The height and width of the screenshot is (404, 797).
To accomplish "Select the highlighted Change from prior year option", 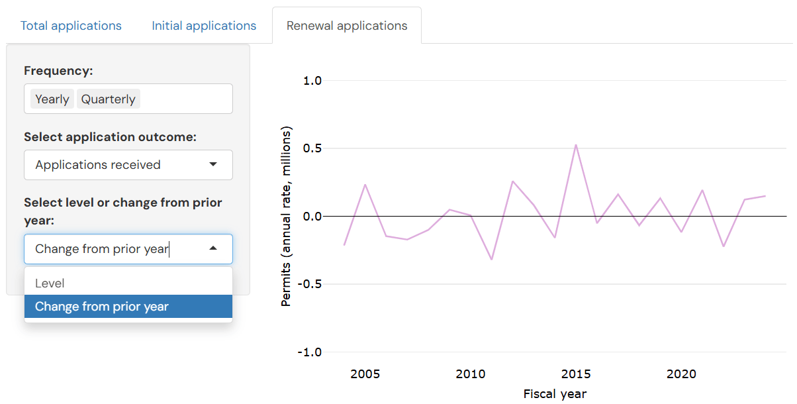I will 102,307.
